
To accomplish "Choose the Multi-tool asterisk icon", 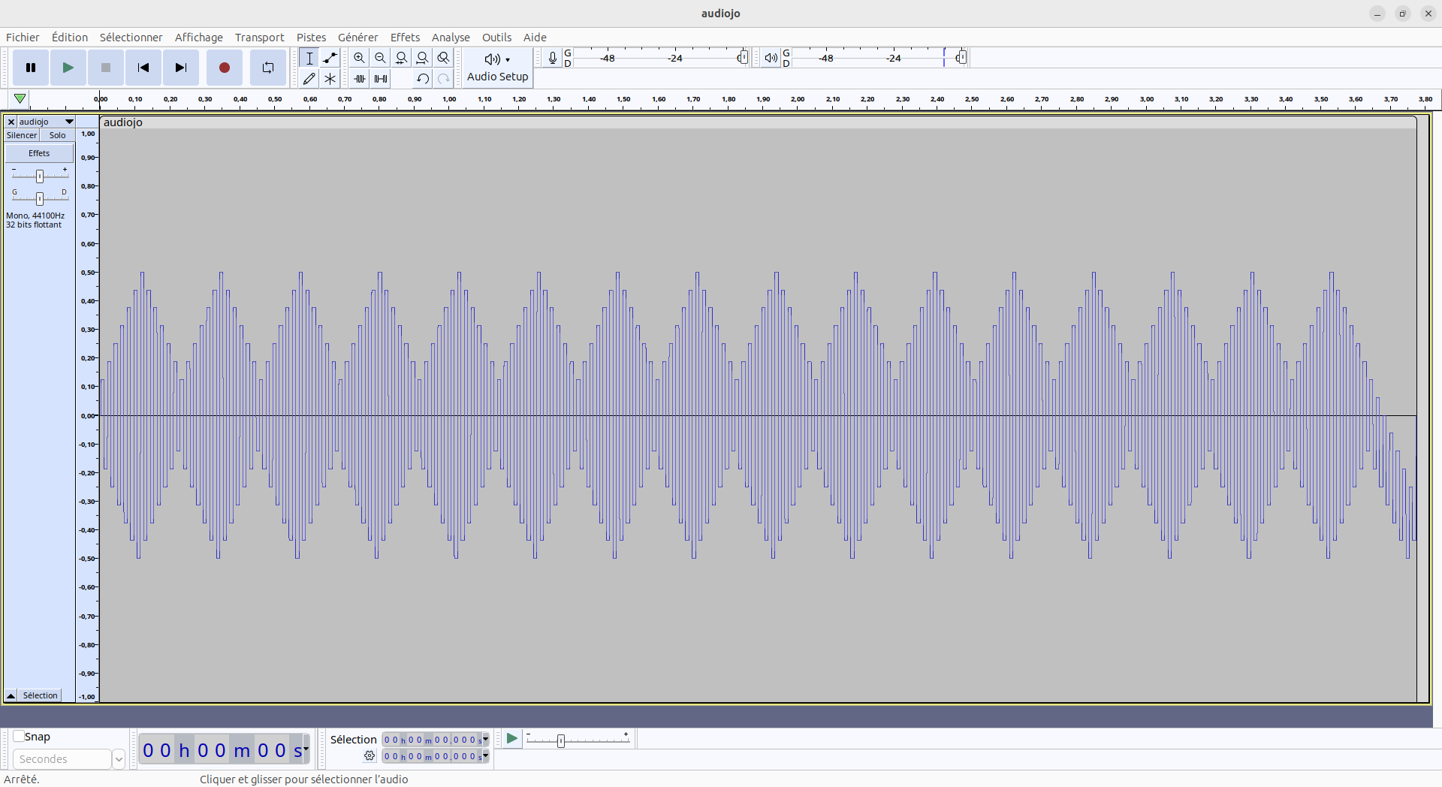I will click(x=330, y=78).
